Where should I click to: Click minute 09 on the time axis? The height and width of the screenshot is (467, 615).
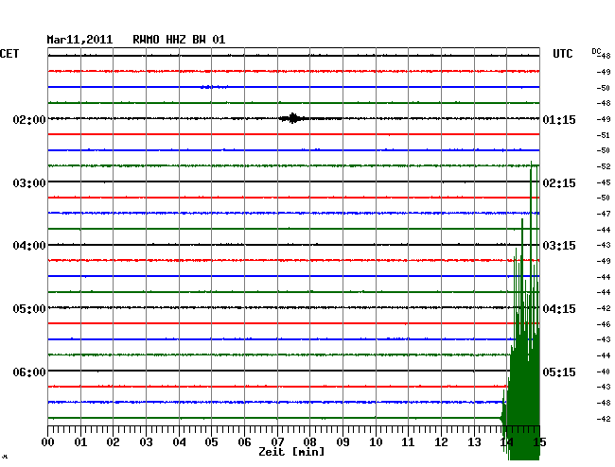343,441
